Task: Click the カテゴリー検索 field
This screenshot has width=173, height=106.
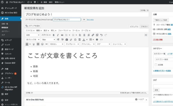Action: [x=164, y=59]
